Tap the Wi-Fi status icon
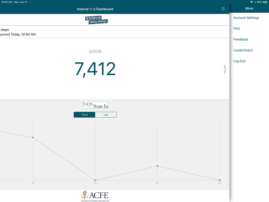 coord(251,2)
